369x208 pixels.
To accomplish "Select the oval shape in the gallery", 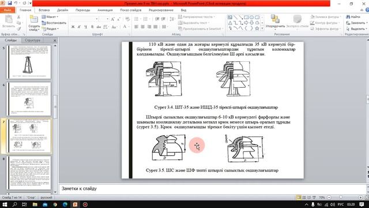I will click(251, 17).
